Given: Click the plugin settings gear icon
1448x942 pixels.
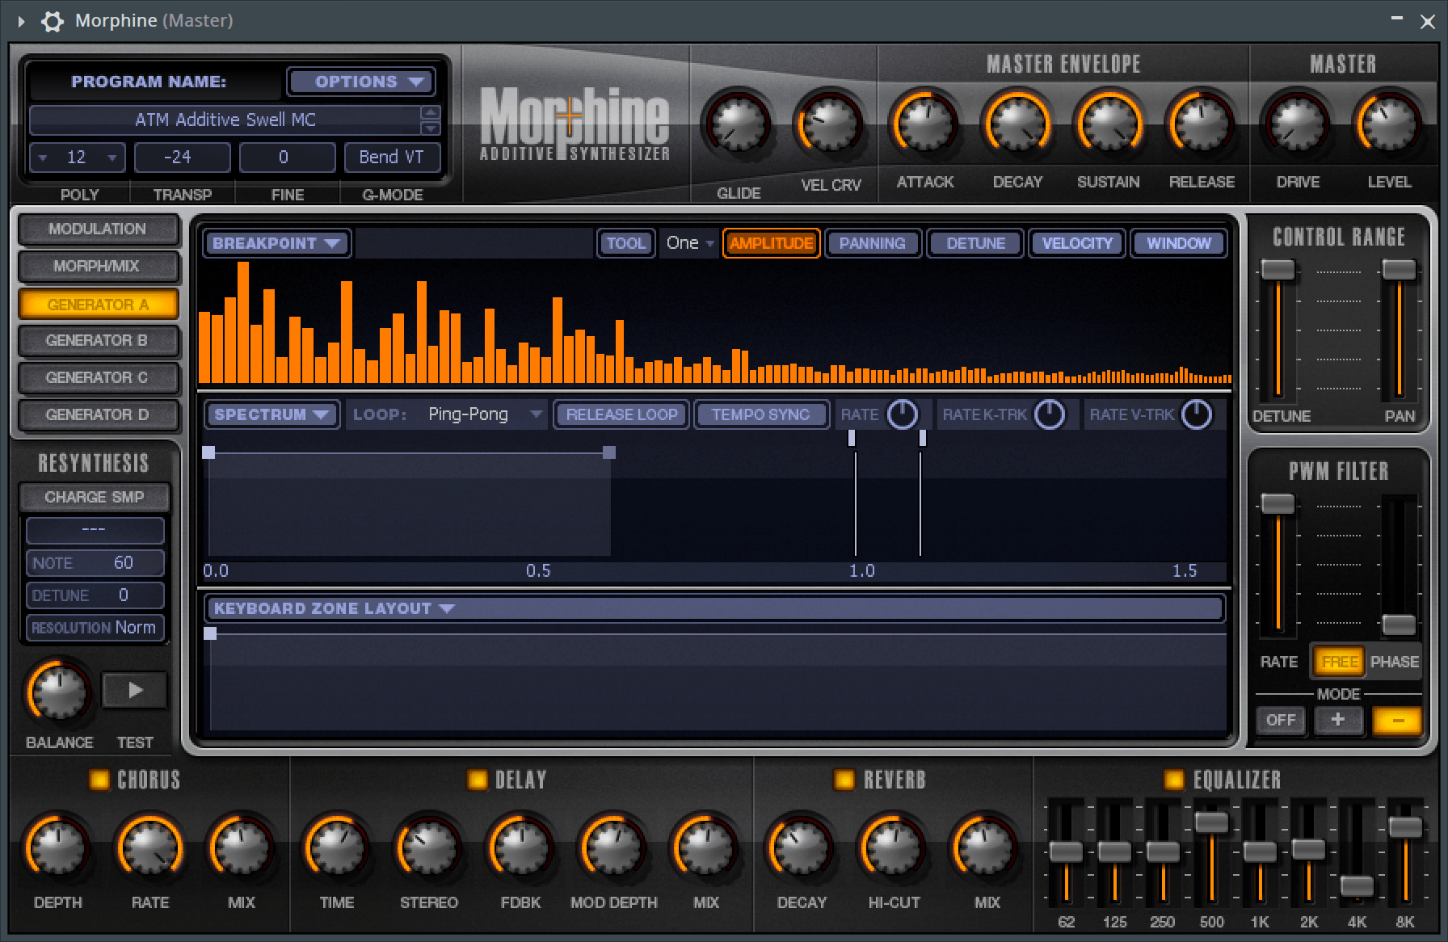Looking at the screenshot, I should (x=53, y=21).
